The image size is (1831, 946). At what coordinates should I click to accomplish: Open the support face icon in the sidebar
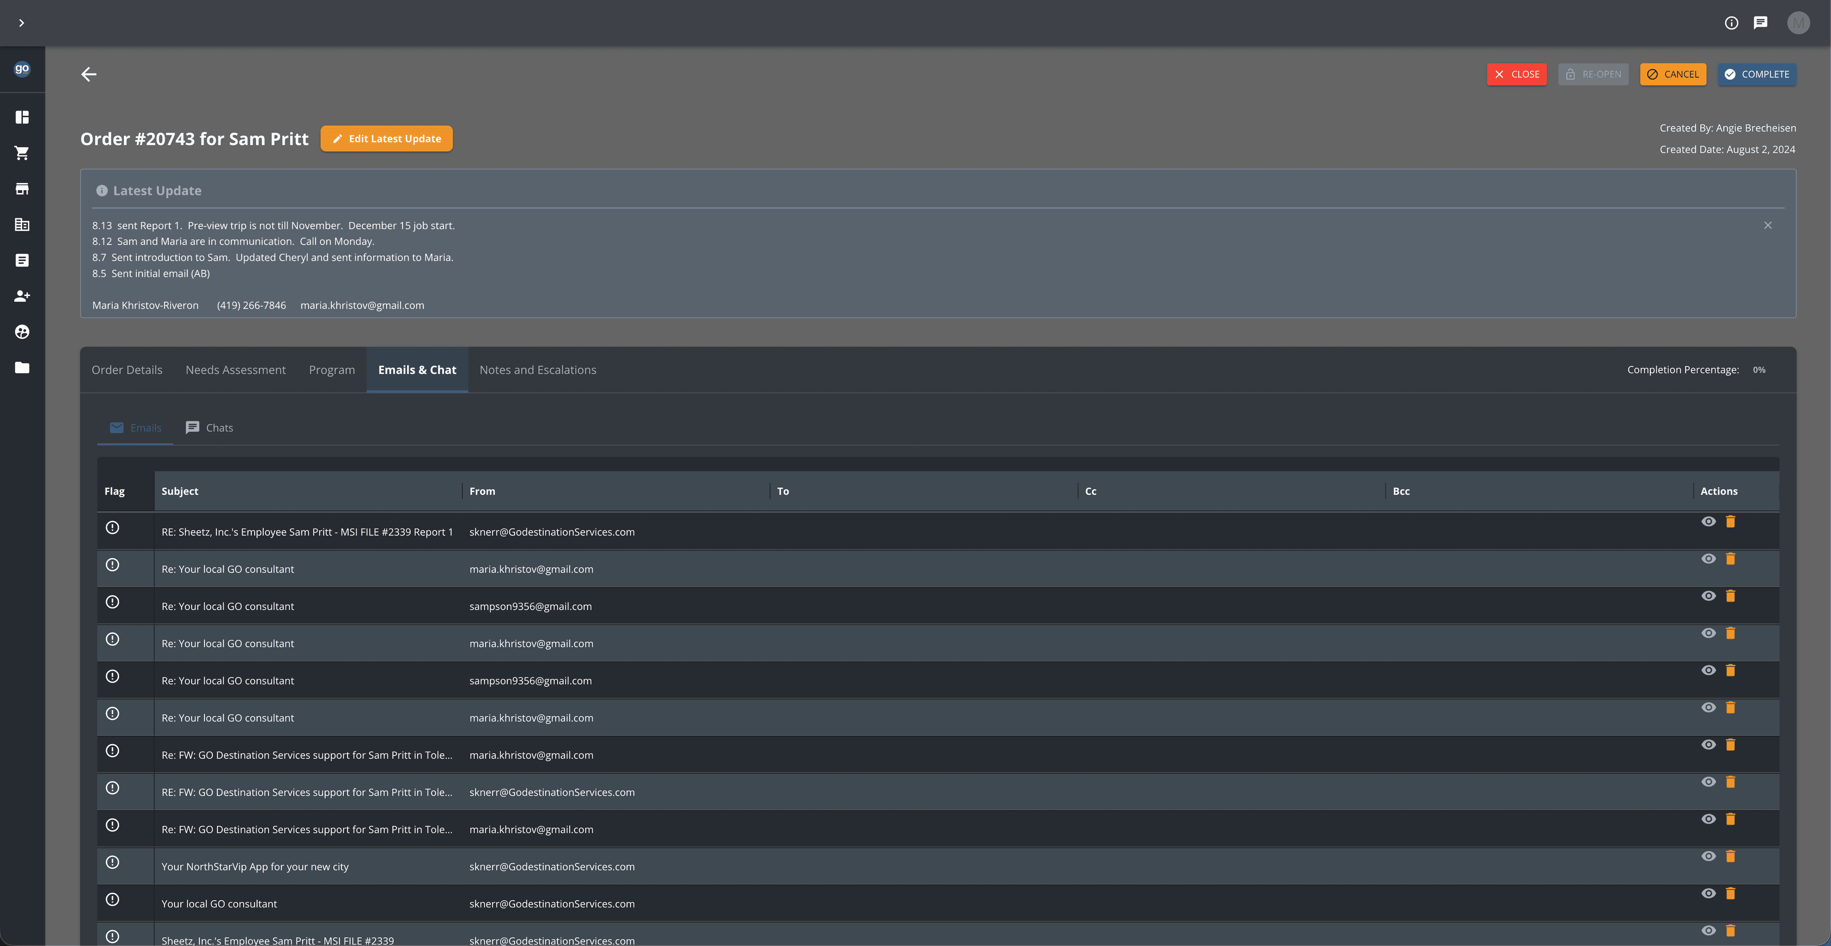pyautogui.click(x=22, y=332)
